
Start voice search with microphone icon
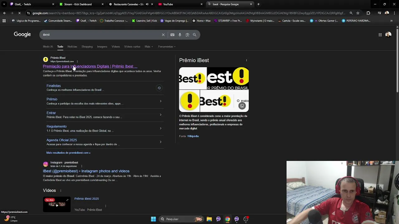pos(180,35)
